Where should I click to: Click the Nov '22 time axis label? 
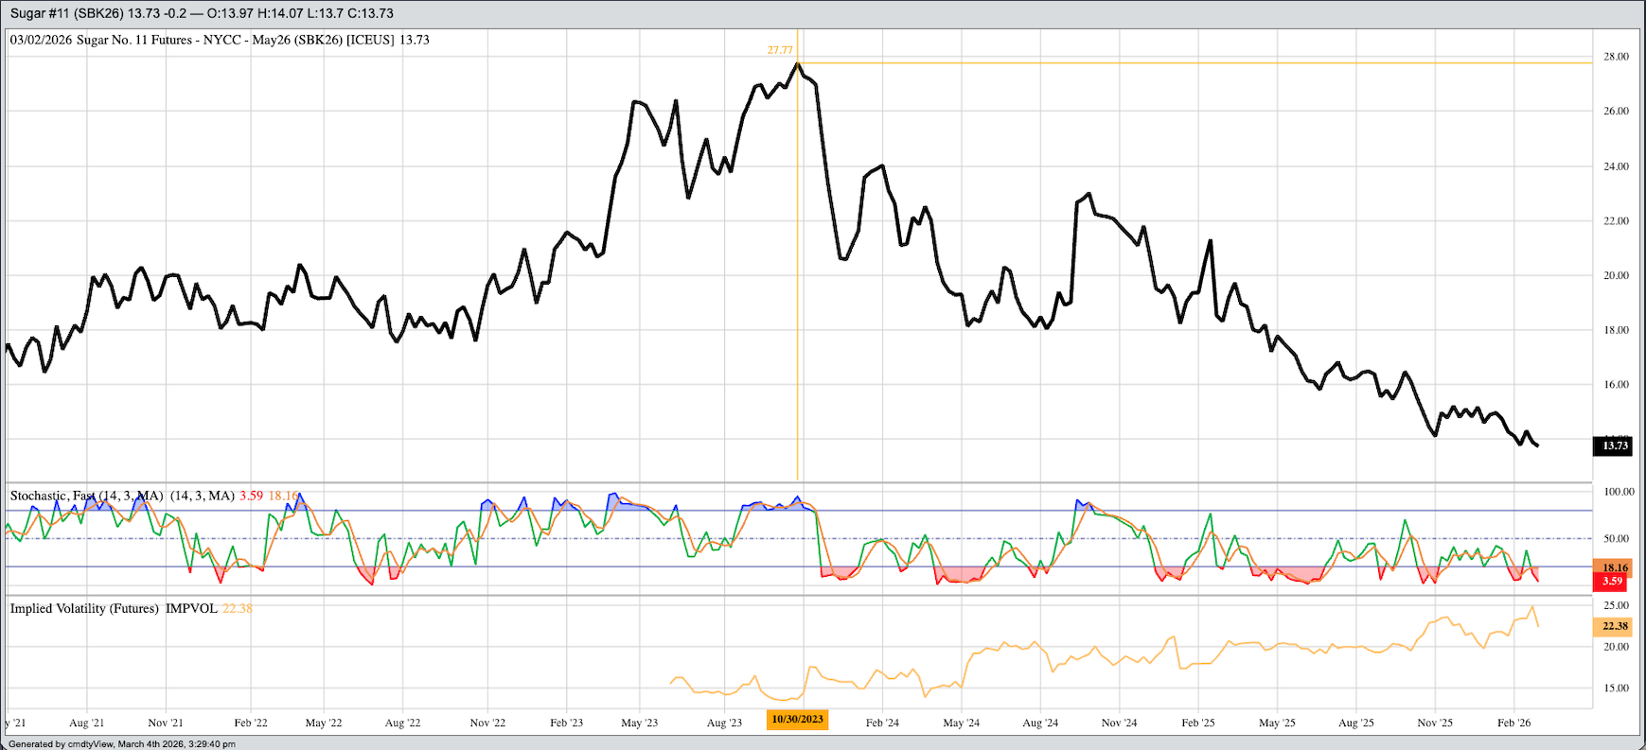(487, 723)
